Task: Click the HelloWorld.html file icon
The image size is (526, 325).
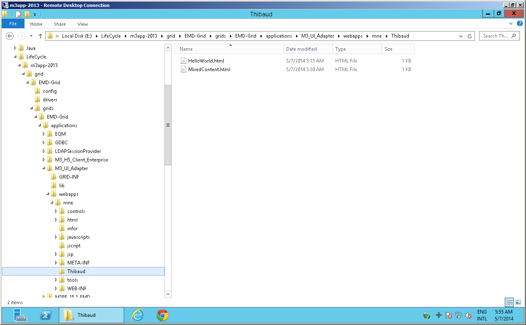Action: pyautogui.click(x=183, y=61)
